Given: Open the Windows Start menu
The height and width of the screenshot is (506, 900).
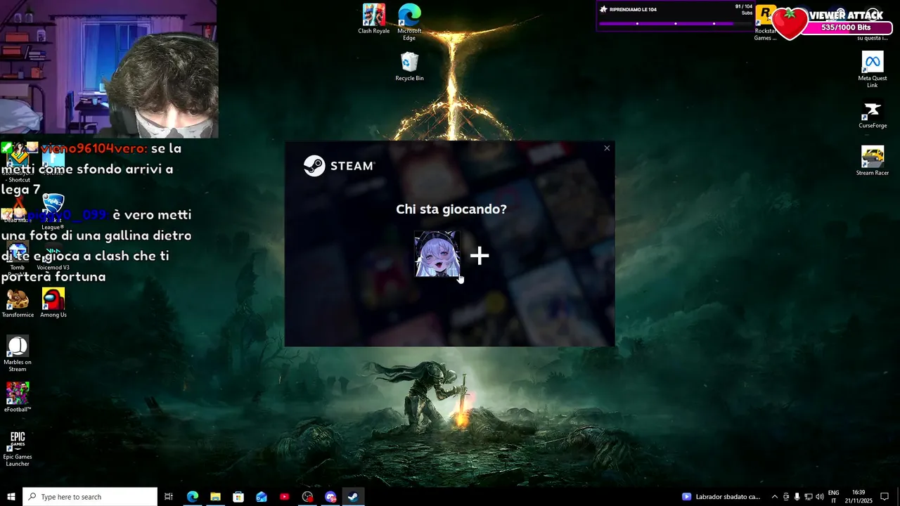Looking at the screenshot, I should click(x=11, y=497).
